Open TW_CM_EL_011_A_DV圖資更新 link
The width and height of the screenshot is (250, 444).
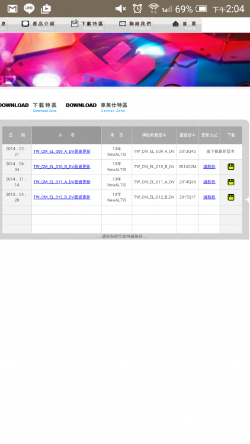click(62, 182)
